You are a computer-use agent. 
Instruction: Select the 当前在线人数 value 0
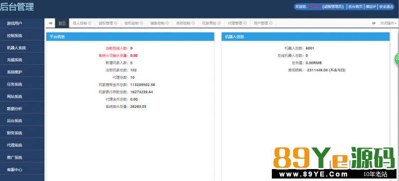point(131,48)
